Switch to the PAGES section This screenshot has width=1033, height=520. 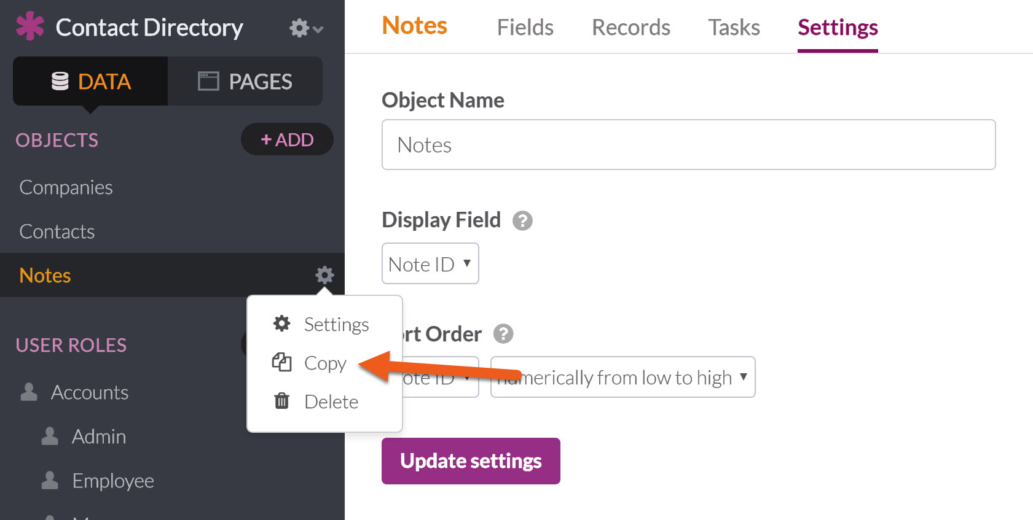click(245, 81)
